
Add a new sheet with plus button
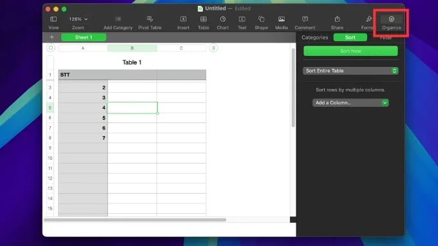tap(52, 37)
